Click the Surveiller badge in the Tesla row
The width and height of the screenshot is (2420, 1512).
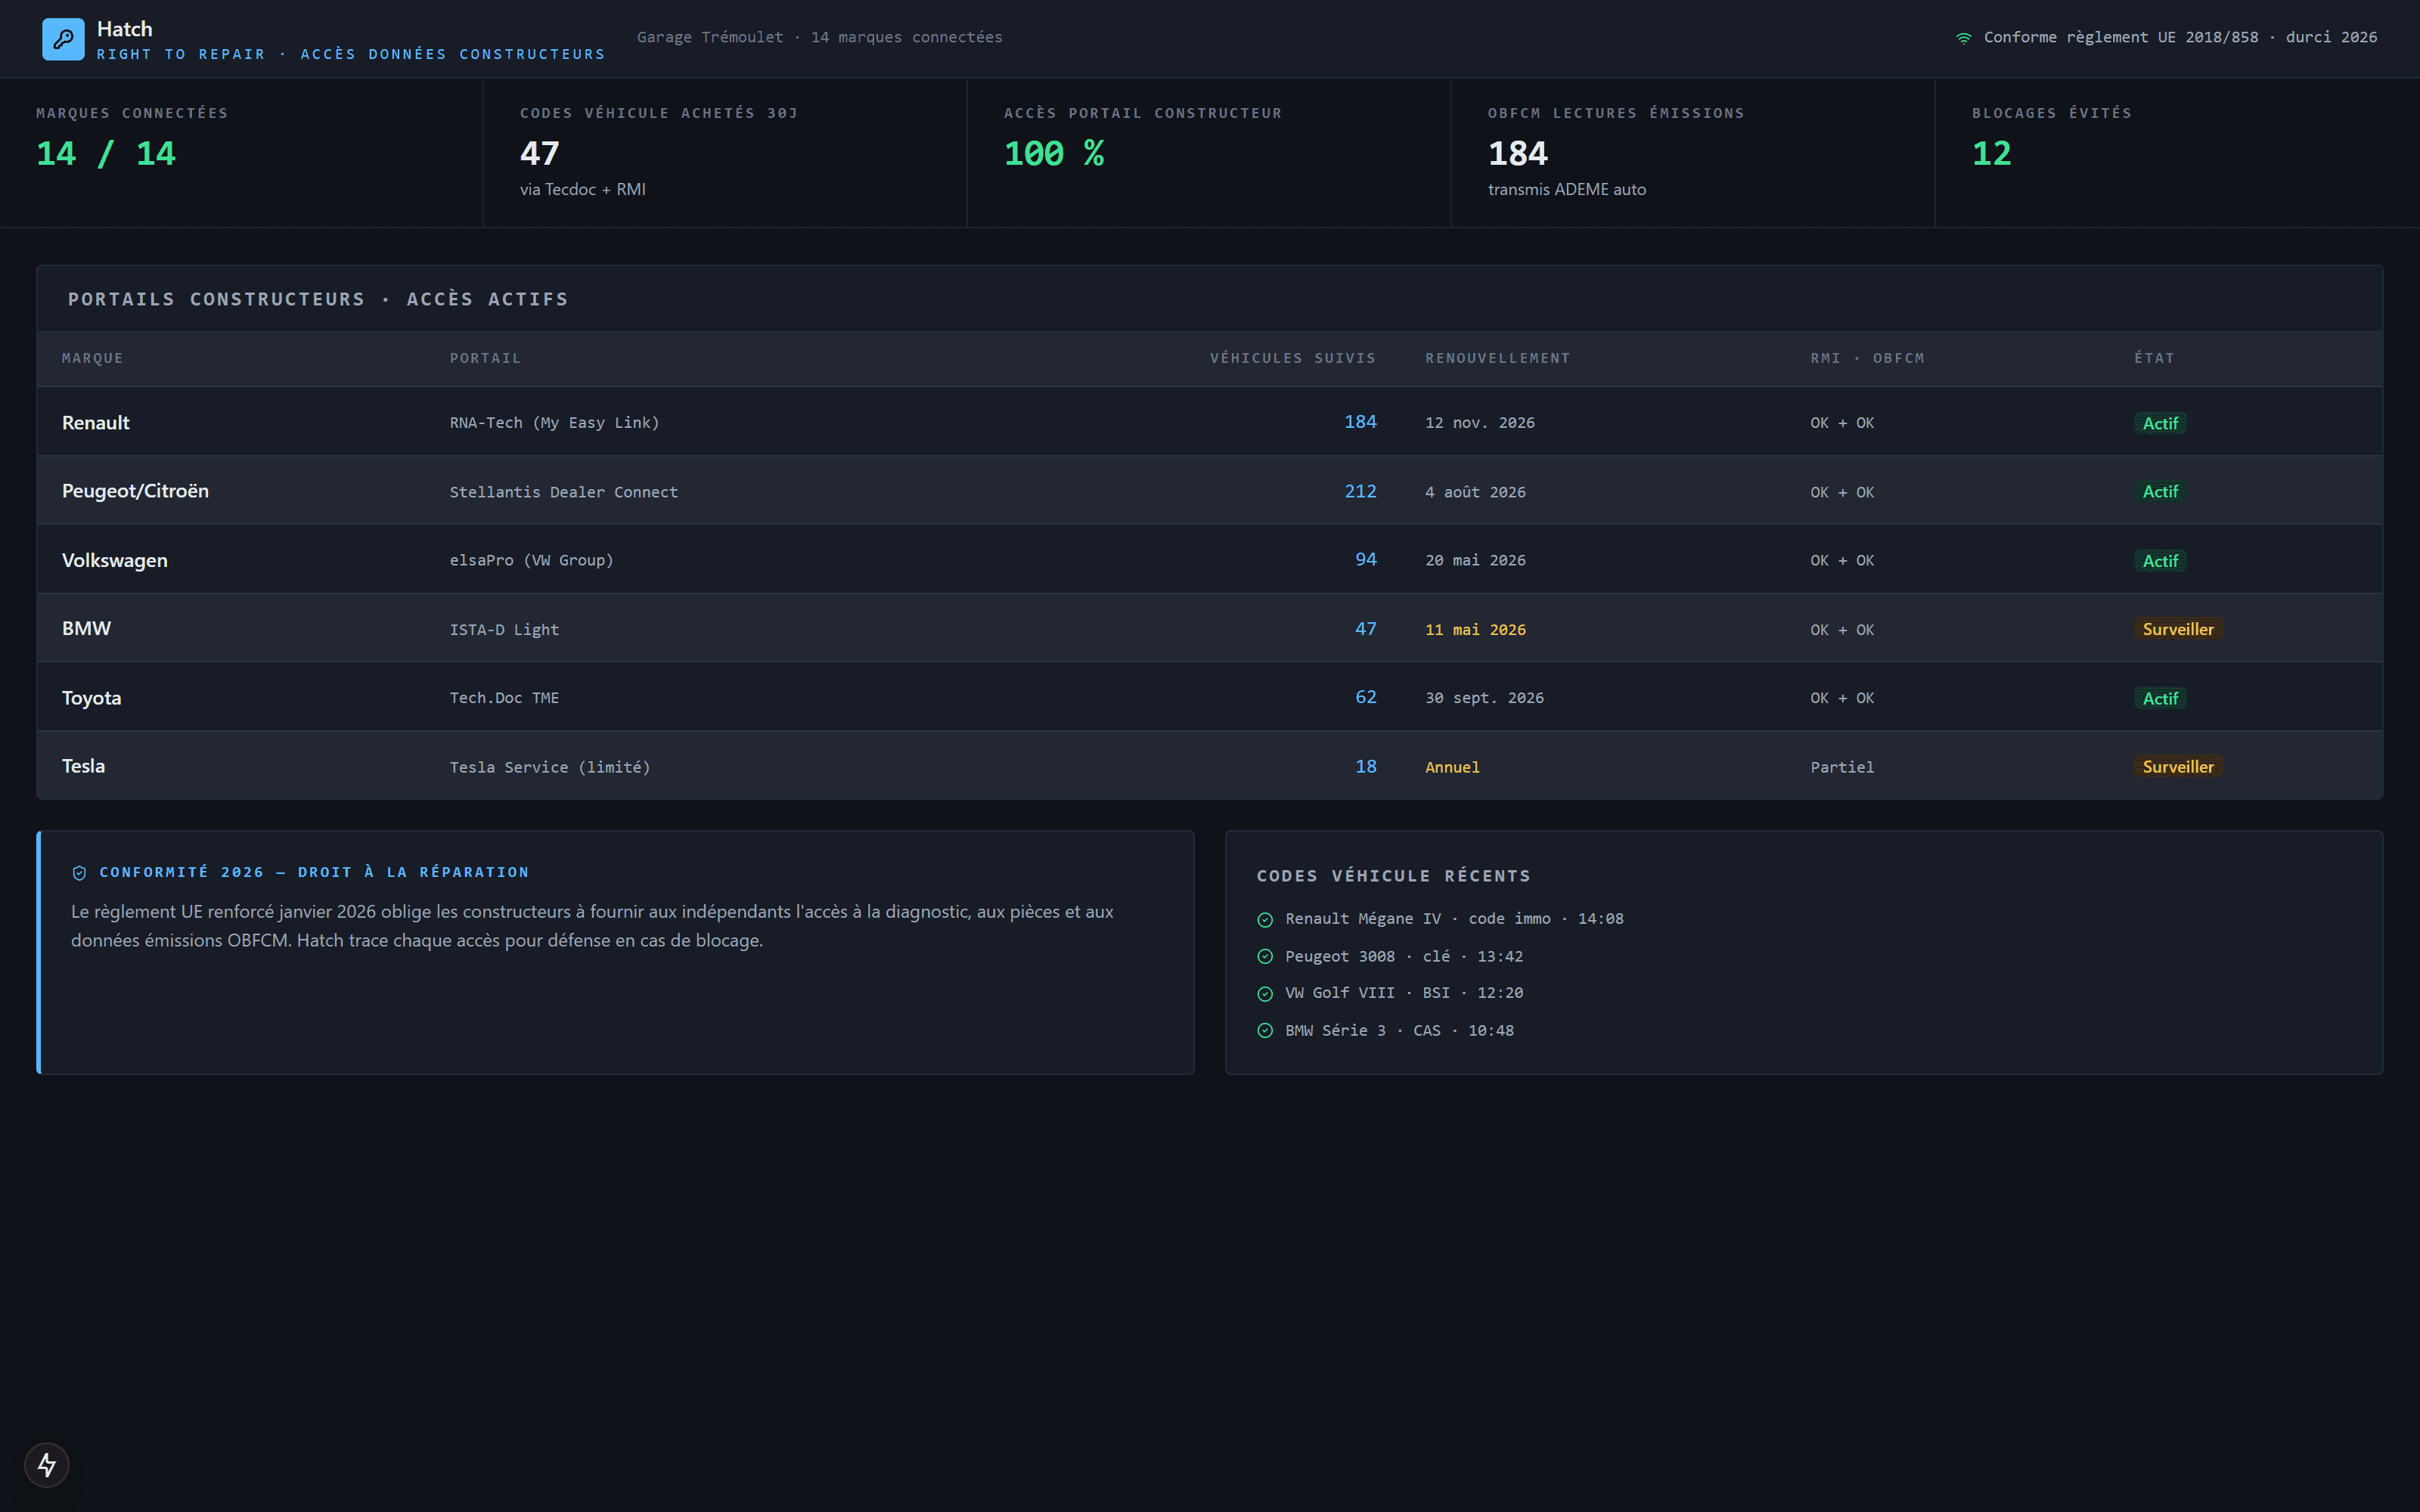coord(2178,767)
